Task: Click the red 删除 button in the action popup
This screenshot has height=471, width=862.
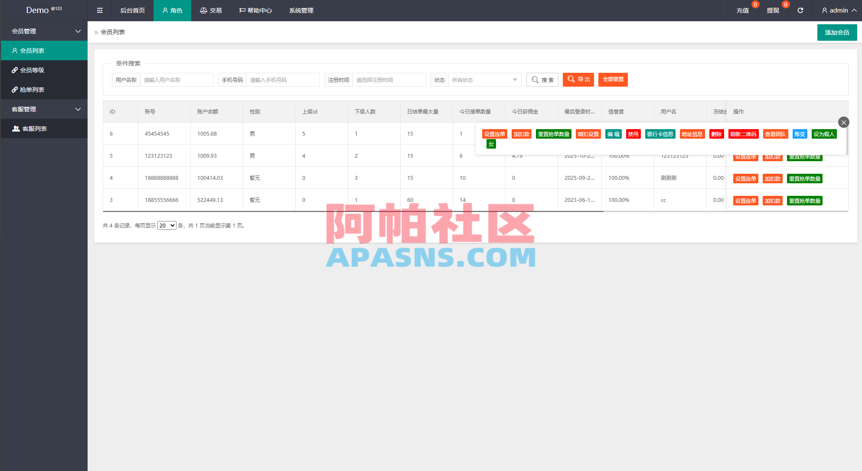Action: pos(716,134)
